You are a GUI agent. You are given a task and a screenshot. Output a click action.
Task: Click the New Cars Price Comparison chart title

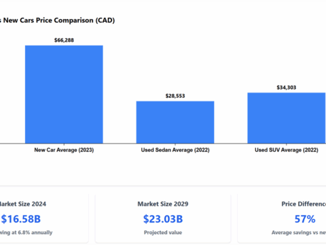(57, 20)
